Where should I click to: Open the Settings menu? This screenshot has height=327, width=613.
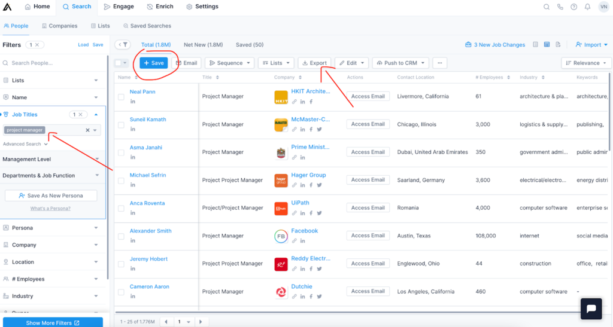[x=202, y=7]
